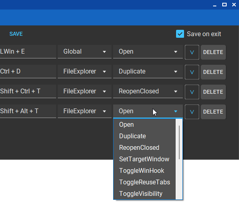
Task: Delete the LWin + E hotkey
Action: pyautogui.click(x=213, y=52)
